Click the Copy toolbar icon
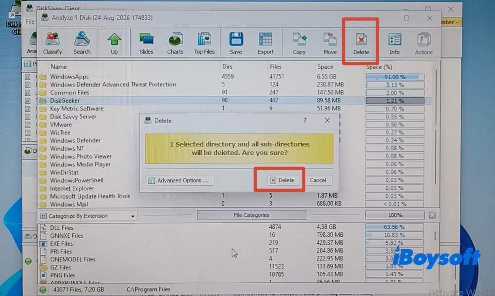Image resolution: width=495 pixels, height=296 pixels. coord(299,43)
